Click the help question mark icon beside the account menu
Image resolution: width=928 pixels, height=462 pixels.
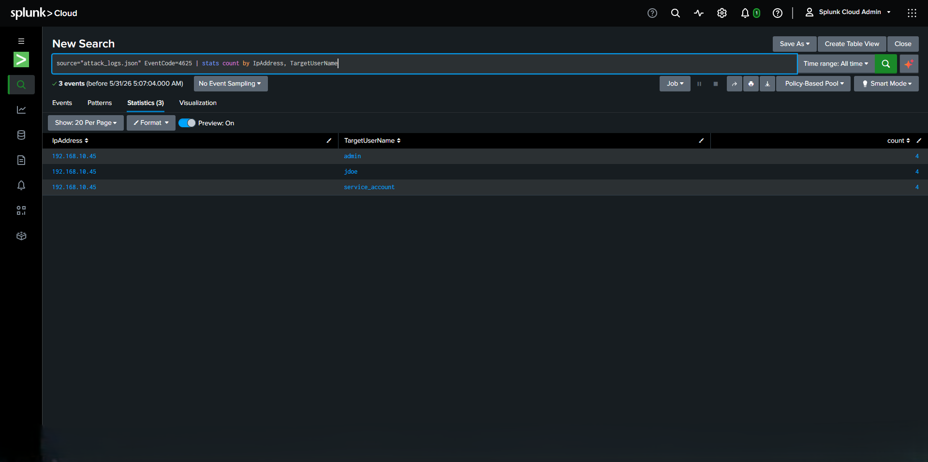(x=778, y=13)
